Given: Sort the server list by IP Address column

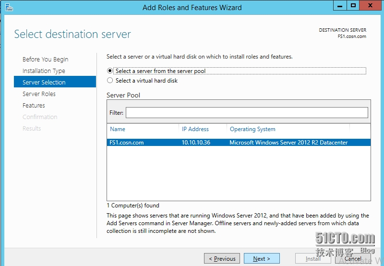Looking at the screenshot, I should tap(195, 129).
